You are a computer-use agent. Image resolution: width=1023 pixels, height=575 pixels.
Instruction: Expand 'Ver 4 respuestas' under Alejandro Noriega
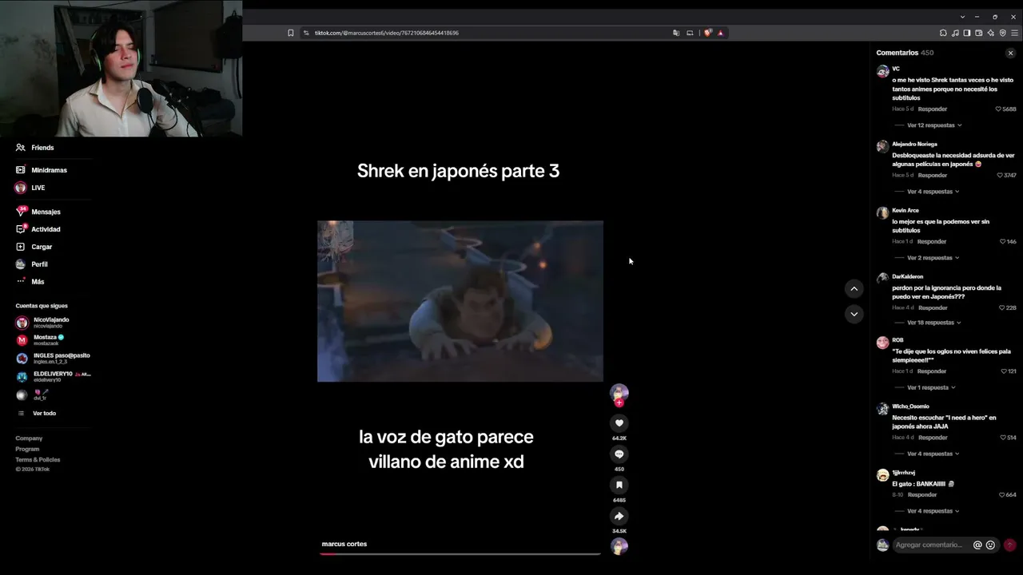pyautogui.click(x=933, y=192)
